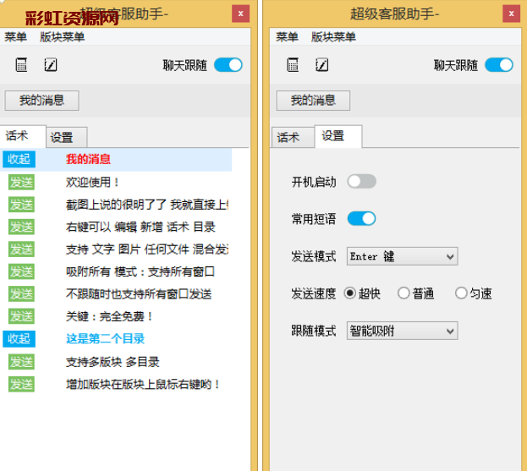Select the 普通 sending speed radio button
Screen dimensions: 527x471
(x=403, y=293)
